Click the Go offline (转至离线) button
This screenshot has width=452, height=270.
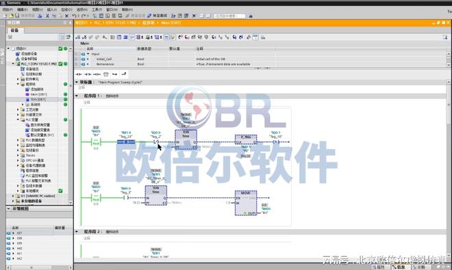pyautogui.click(x=157, y=16)
